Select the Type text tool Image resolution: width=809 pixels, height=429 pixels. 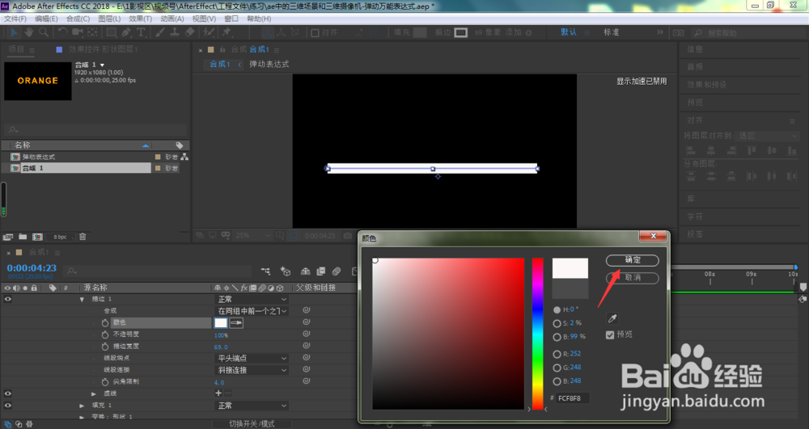point(141,32)
